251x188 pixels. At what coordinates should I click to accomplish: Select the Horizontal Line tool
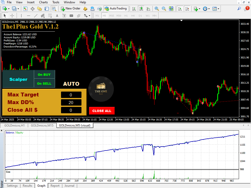pyautogui.click(x=29, y=16)
